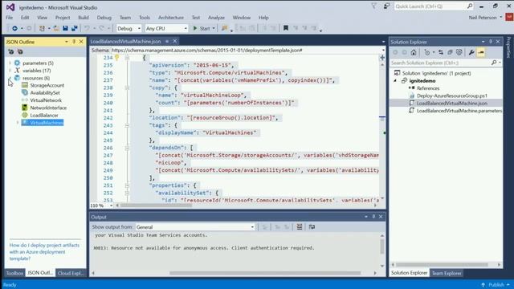Switch to the Toolbox tab
Viewport: 514px width, 289px height.
pos(14,273)
